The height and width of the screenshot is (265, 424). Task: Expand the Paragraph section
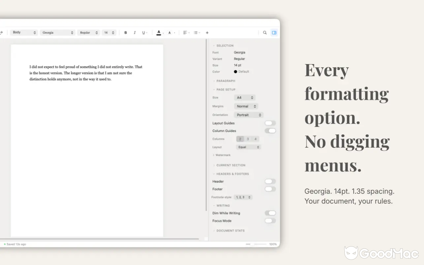[x=224, y=81]
